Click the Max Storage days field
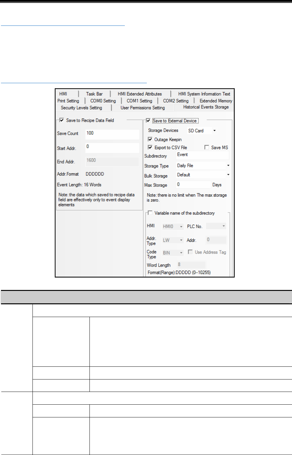This screenshot has width=292, height=455. [x=193, y=184]
